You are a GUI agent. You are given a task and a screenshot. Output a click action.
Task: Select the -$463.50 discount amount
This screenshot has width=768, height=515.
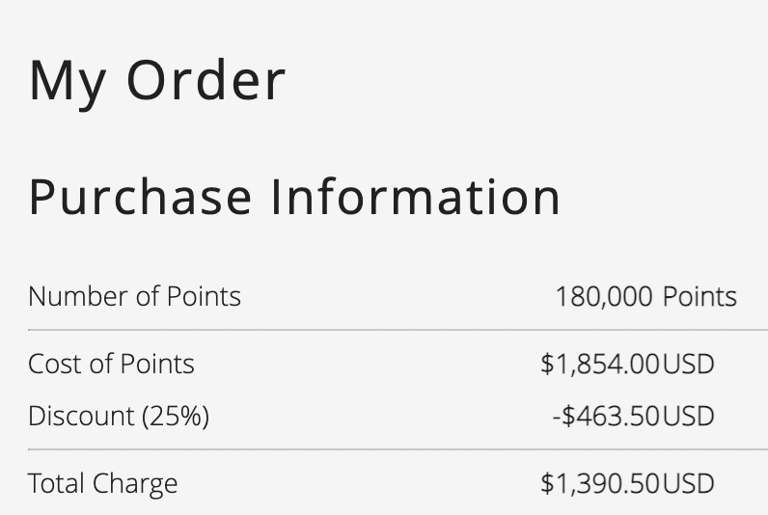tap(606, 417)
